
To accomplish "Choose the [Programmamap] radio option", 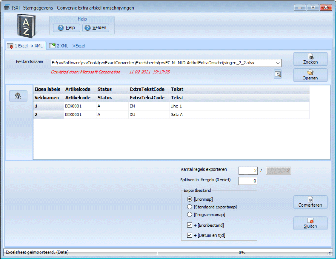I will [x=190, y=215].
